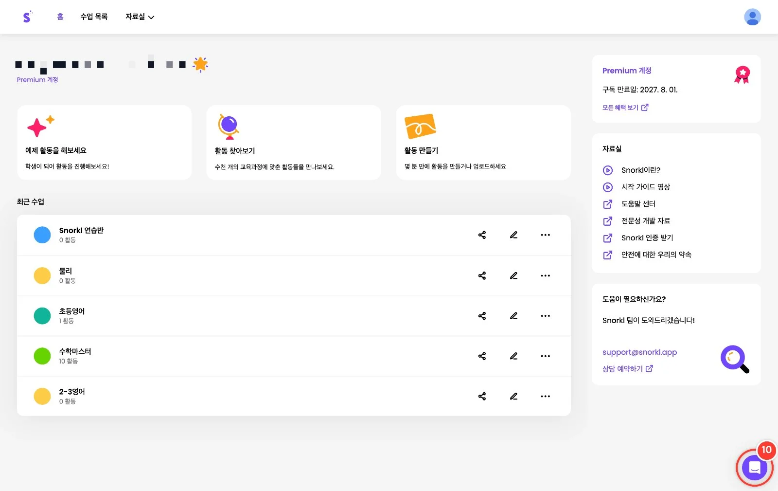Click the Premium 계정 label under username
The image size is (778, 491).
click(37, 80)
